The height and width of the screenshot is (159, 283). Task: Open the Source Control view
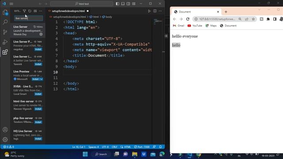pos(5,32)
